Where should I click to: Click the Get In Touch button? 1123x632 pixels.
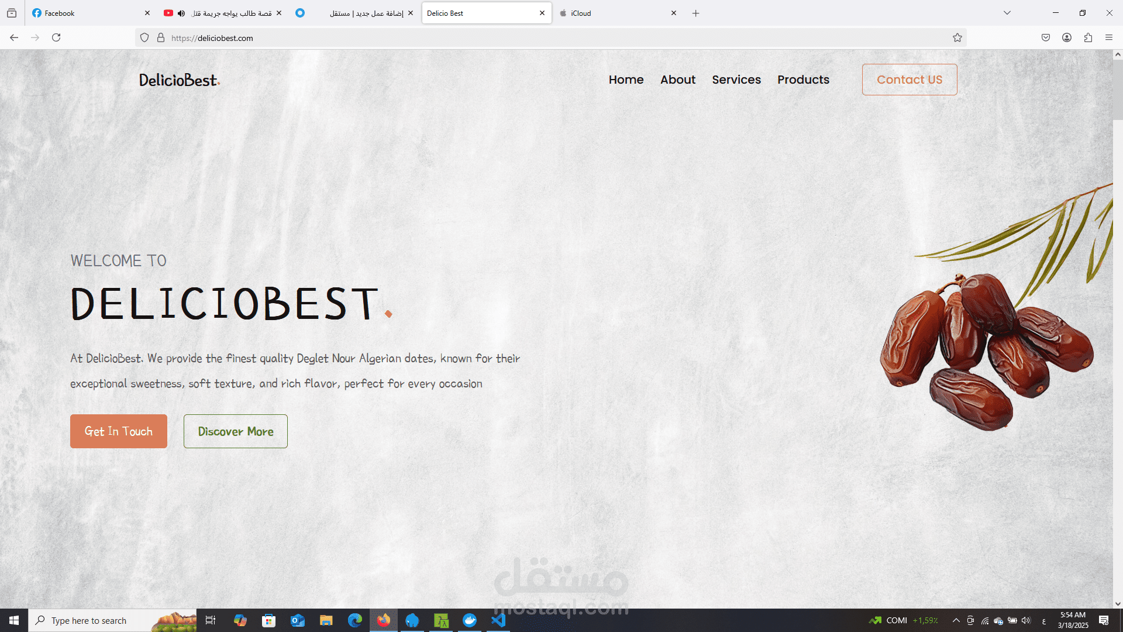click(119, 431)
